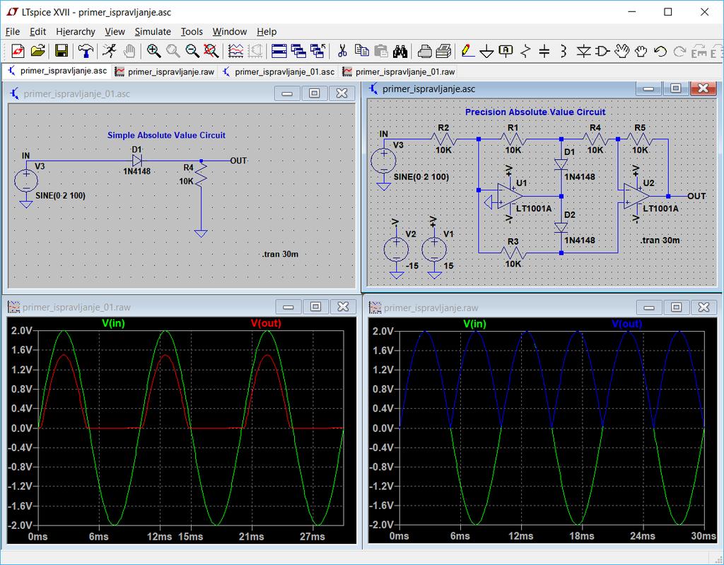
Task: Open the File menu
Action: [13, 31]
